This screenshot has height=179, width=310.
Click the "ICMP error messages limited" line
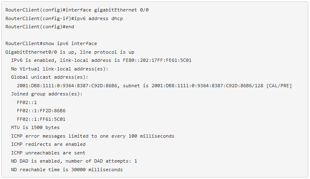coord(93,136)
